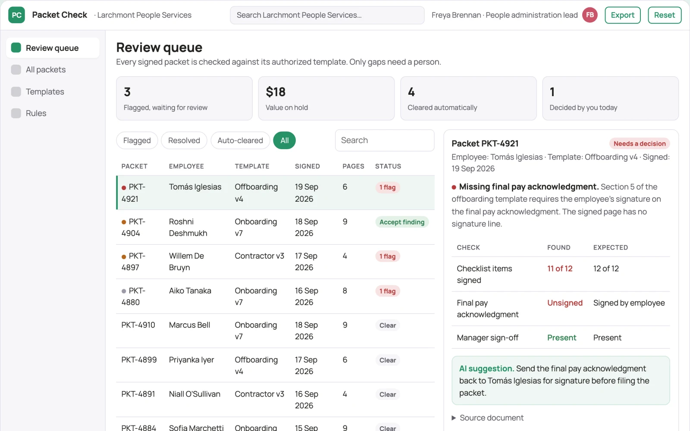The height and width of the screenshot is (431, 690).
Task: Click the Unsigned found value
Action: pyautogui.click(x=565, y=303)
